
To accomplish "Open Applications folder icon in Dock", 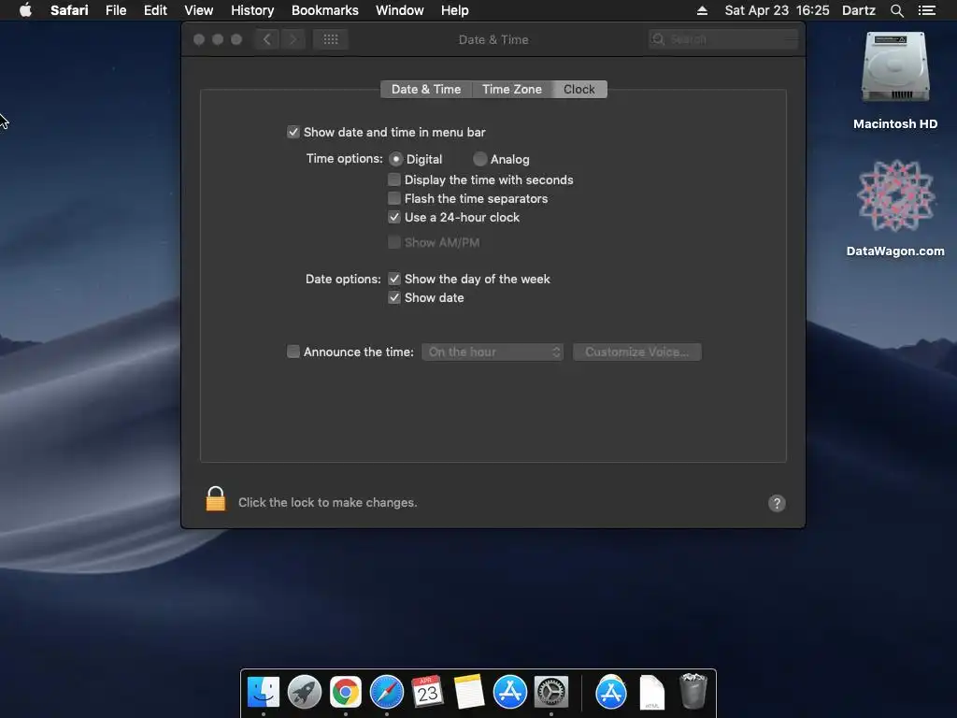I will (x=611, y=692).
